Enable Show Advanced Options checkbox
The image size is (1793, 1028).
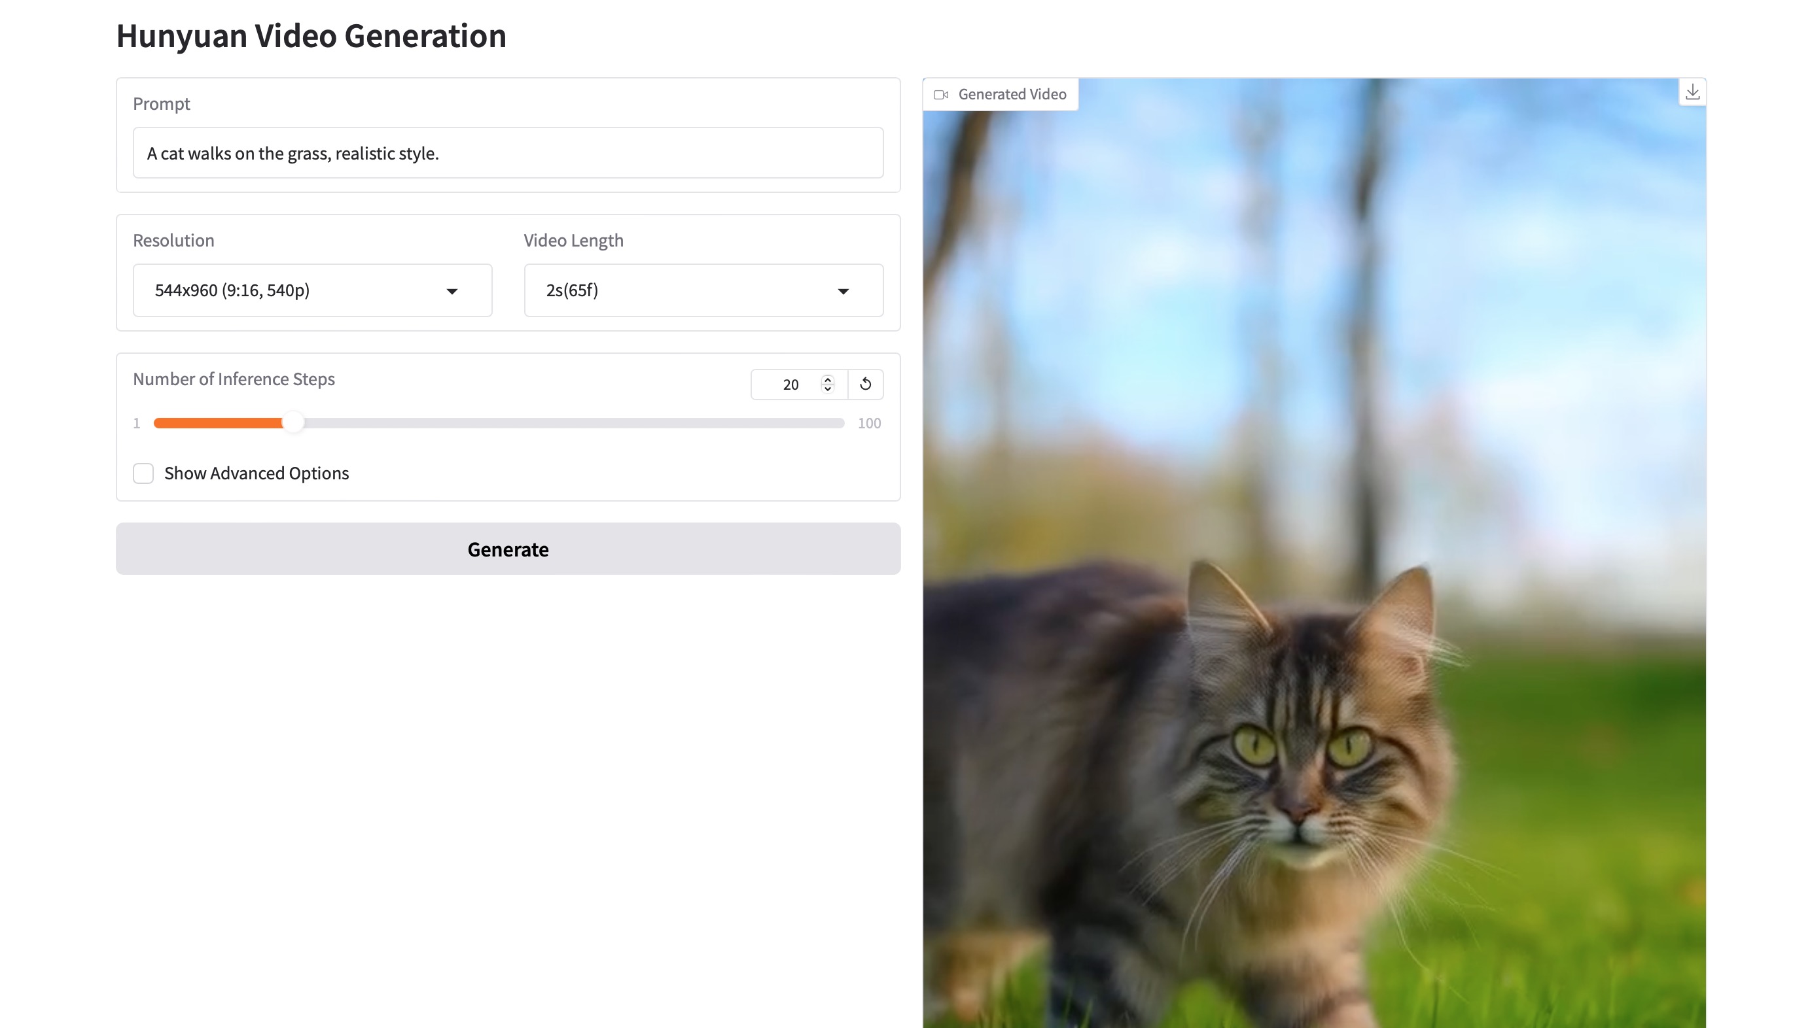click(x=143, y=473)
